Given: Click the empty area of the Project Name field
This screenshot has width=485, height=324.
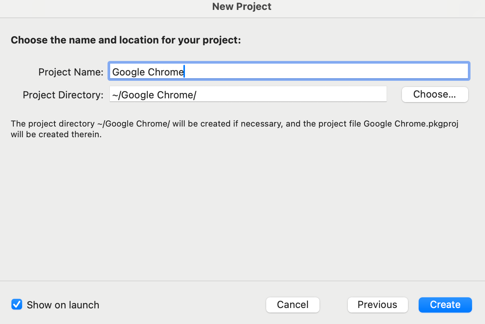Looking at the screenshot, I should click(x=324, y=72).
